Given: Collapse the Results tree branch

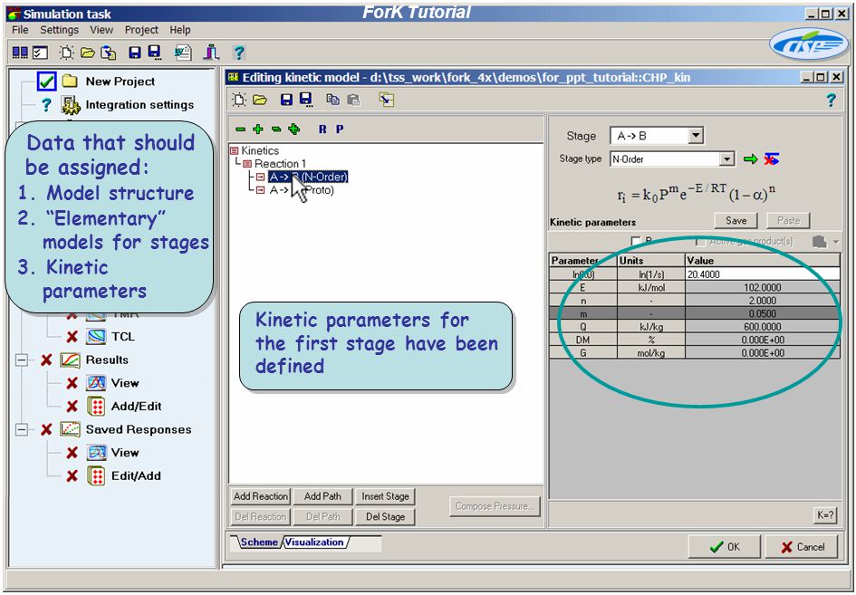Looking at the screenshot, I should coord(22,360).
